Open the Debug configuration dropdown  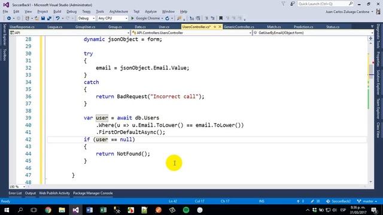coord(86,19)
